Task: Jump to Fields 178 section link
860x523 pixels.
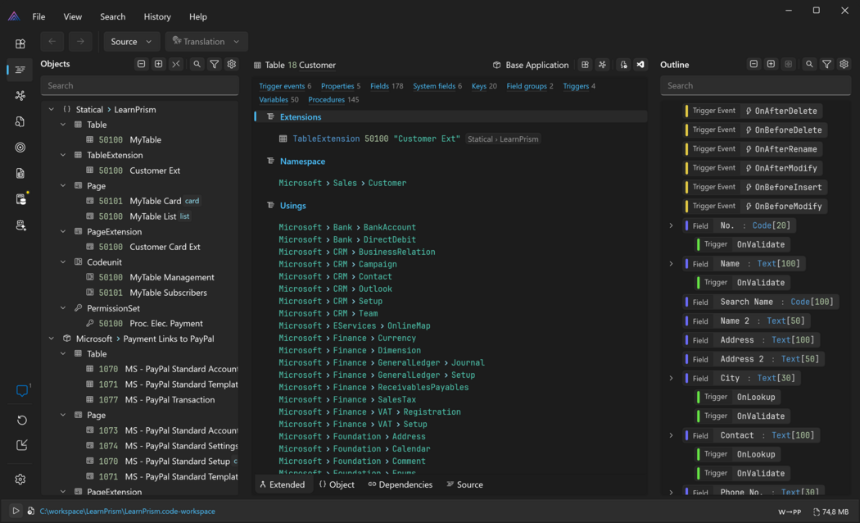Action: pos(387,86)
